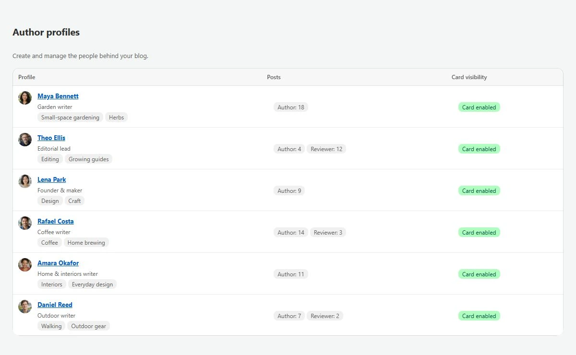Image resolution: width=576 pixels, height=355 pixels.
Task: Select the Outdoor gear tag
Action: (89, 326)
